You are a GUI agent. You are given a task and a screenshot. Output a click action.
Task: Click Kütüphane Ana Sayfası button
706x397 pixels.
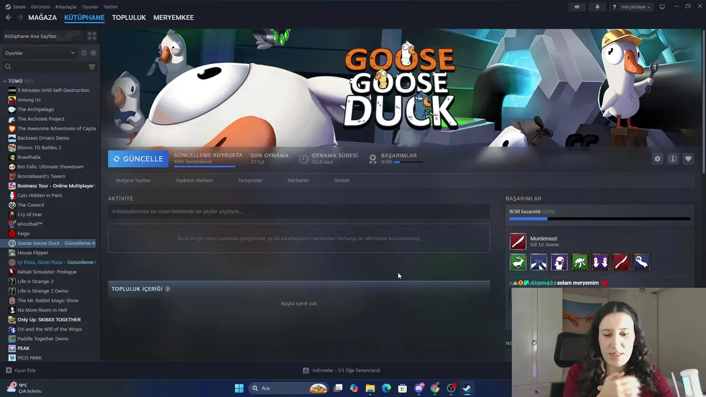click(x=43, y=36)
